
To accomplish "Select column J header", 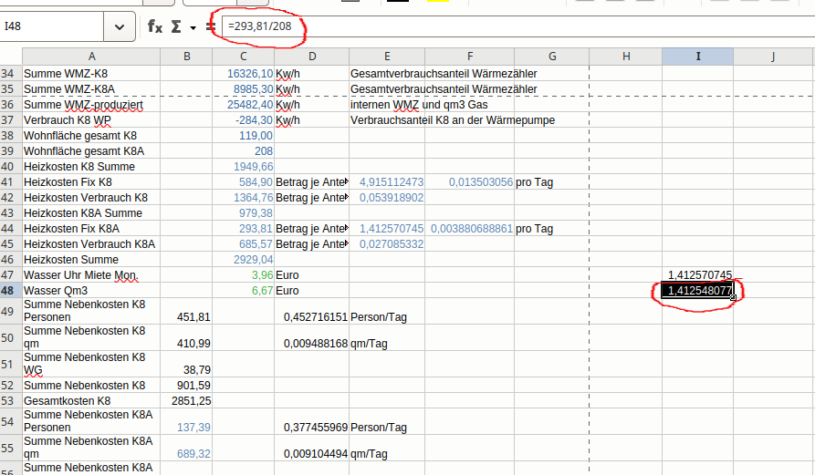I will pyautogui.click(x=773, y=56).
